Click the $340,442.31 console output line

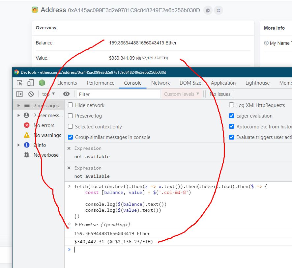pyautogui.click(x=114, y=242)
